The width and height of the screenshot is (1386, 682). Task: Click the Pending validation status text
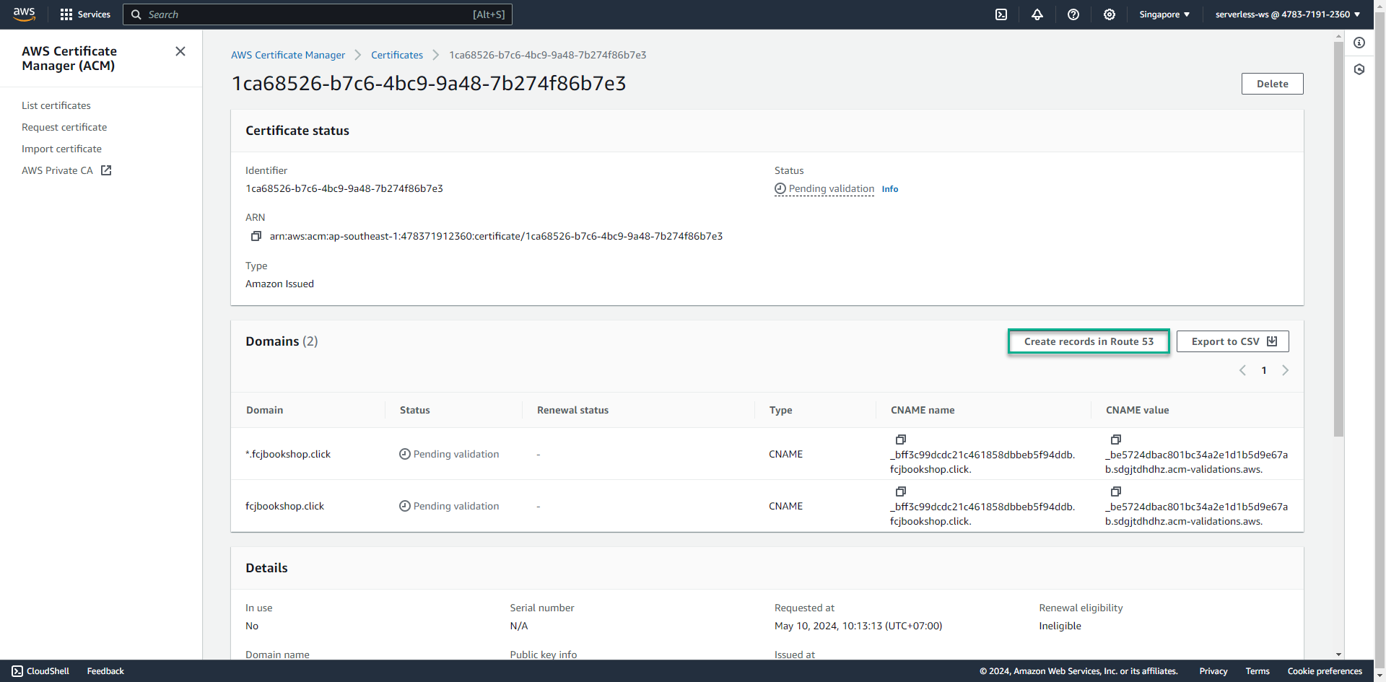831,188
